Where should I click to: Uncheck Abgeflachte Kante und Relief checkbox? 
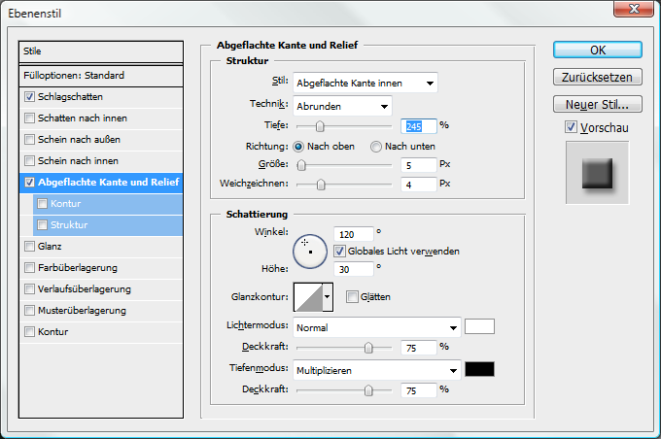(x=29, y=182)
